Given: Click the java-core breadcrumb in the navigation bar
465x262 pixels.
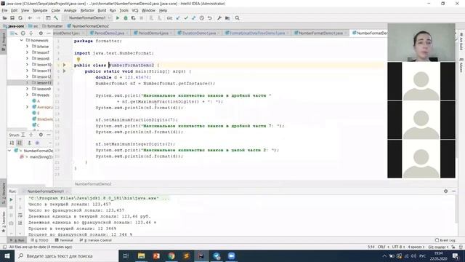Looking at the screenshot, I should pos(14,26).
